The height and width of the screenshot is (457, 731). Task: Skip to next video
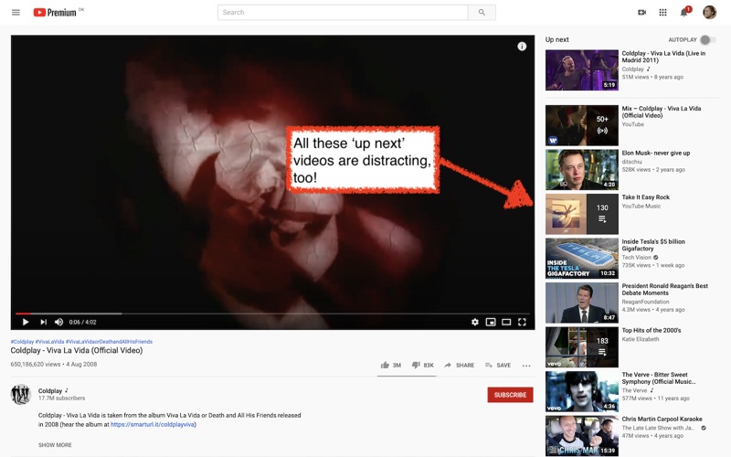pos(43,323)
